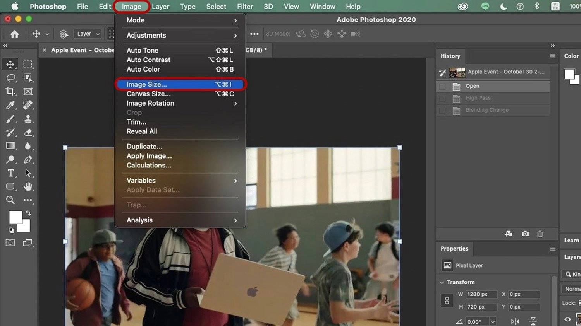581x326 pixels.
Task: Click the foreground color swatch in toolbar
Action: coord(15,217)
